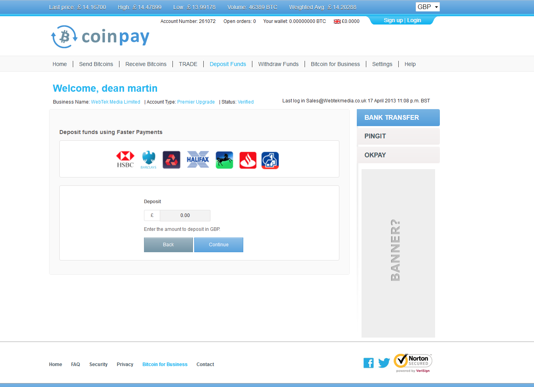This screenshot has width=534, height=387.
Task: Open the Premier Upgrade link
Action: (196, 102)
